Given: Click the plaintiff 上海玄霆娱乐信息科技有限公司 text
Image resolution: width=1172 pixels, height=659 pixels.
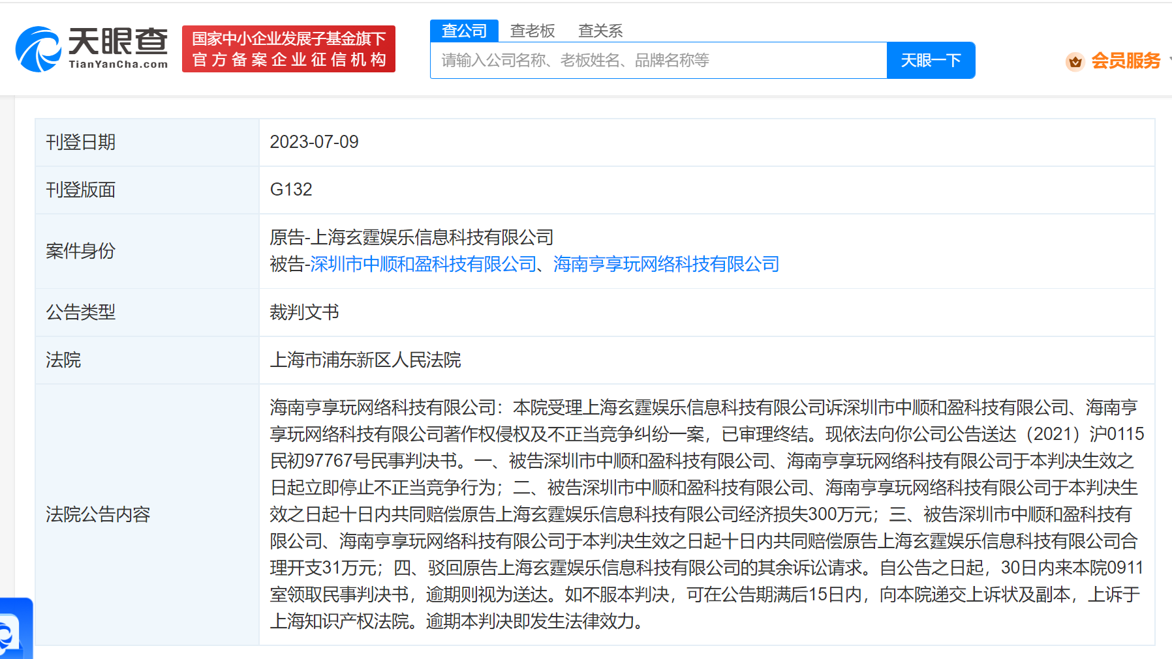Looking at the screenshot, I should click(431, 237).
